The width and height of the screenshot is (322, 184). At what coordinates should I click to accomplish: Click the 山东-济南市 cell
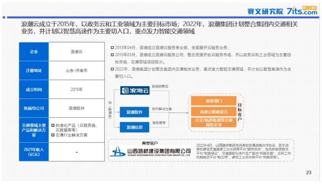(x=77, y=71)
